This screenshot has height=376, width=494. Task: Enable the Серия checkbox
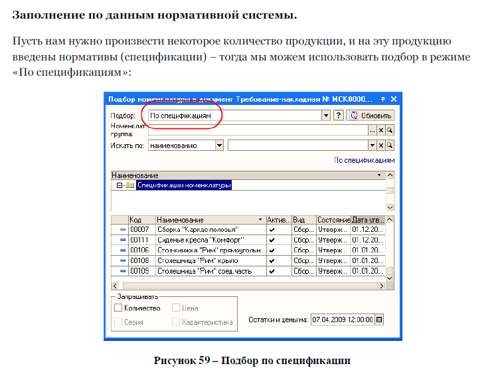tap(118, 322)
